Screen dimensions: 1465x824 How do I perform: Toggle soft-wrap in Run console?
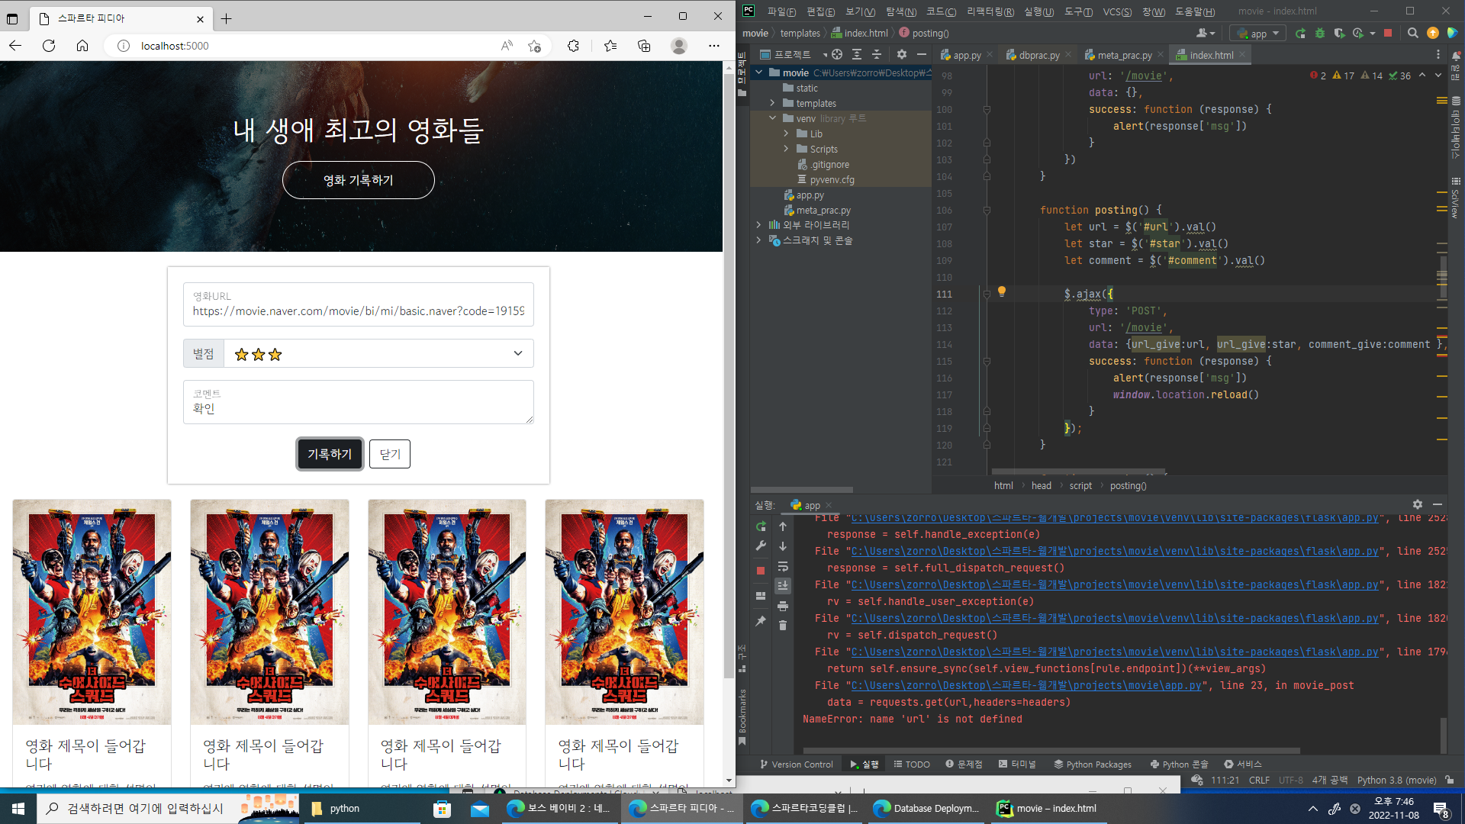[x=783, y=566]
